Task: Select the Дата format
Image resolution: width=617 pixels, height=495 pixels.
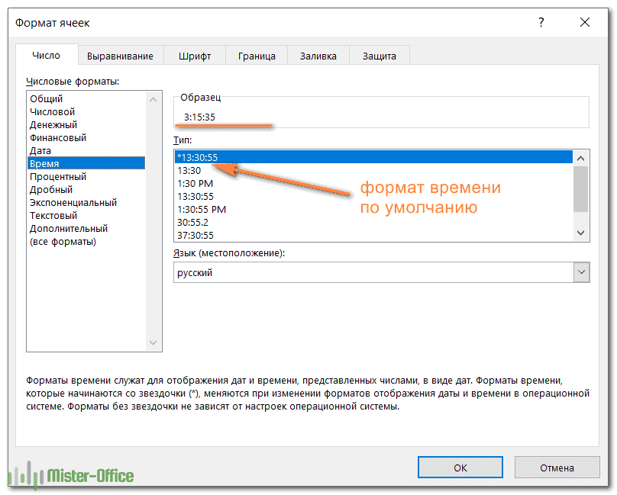Action: [x=86, y=151]
